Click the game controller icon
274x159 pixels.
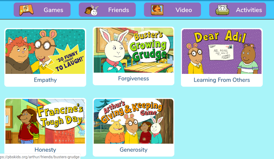click(26, 10)
